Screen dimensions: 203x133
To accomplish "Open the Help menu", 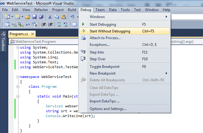I will pyautogui.click(x=166, y=10).
